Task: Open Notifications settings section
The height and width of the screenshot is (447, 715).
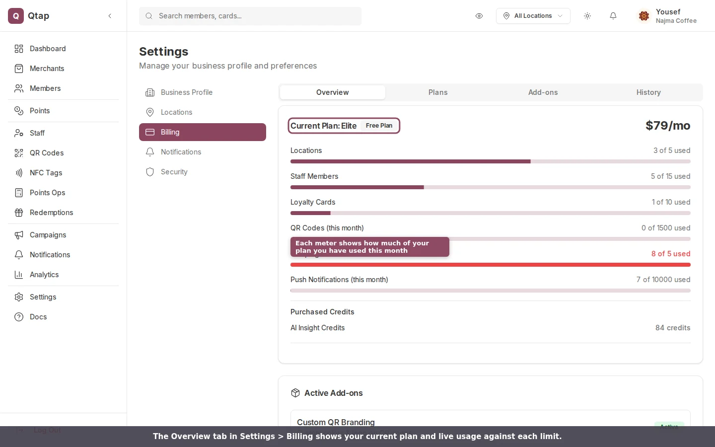Action: (203, 152)
